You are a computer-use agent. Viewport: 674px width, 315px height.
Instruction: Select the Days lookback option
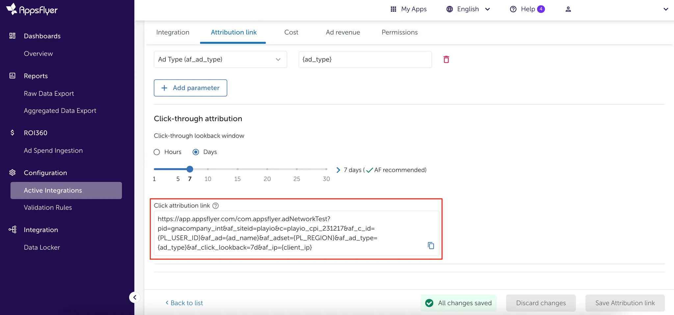click(x=196, y=152)
